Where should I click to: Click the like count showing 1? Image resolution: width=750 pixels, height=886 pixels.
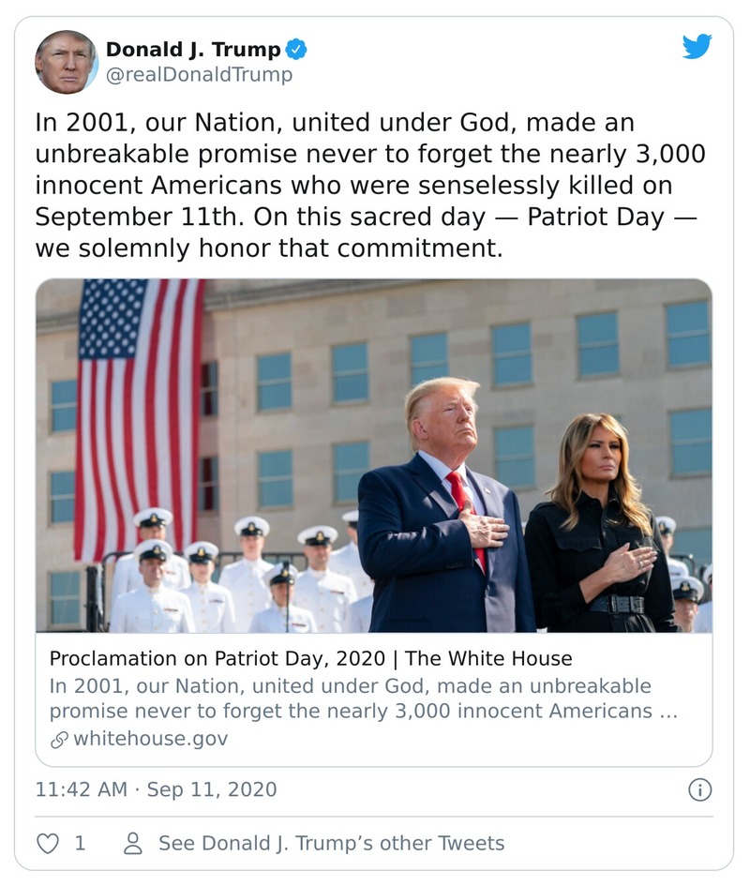click(x=79, y=843)
